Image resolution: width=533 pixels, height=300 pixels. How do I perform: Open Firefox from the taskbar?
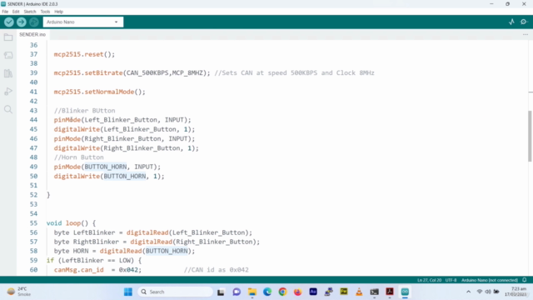[x=298, y=292]
